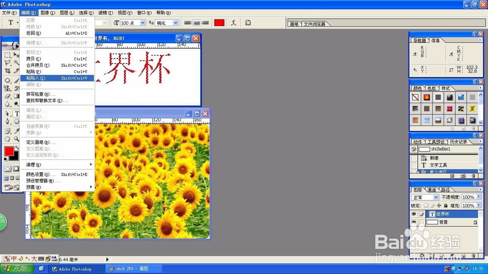This screenshot has height=274, width=488.
Task: Open the 滤镜 menu
Action: tap(105, 13)
